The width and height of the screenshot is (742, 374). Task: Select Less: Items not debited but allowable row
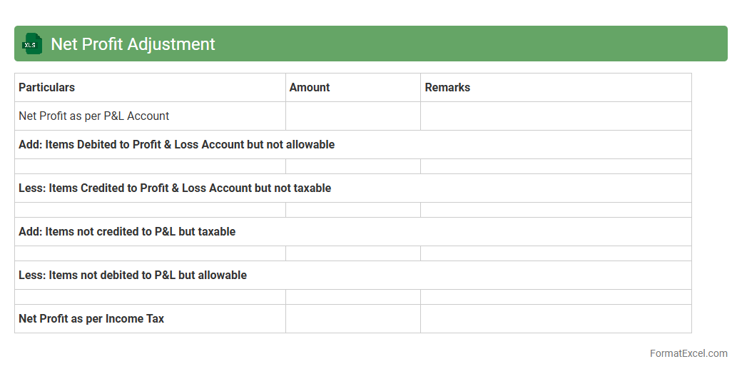coord(133,275)
